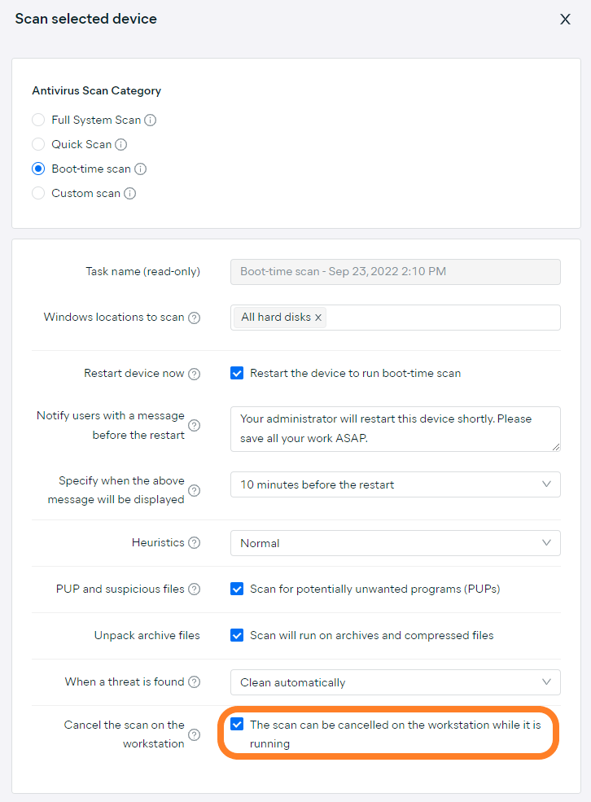This screenshot has width=591, height=802.
Task: Click the info icon beside Boot-time scan
Action: [x=140, y=169]
